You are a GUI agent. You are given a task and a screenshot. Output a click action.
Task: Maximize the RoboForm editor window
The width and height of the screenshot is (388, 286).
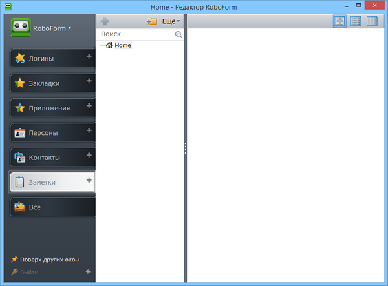pyautogui.click(x=358, y=5)
